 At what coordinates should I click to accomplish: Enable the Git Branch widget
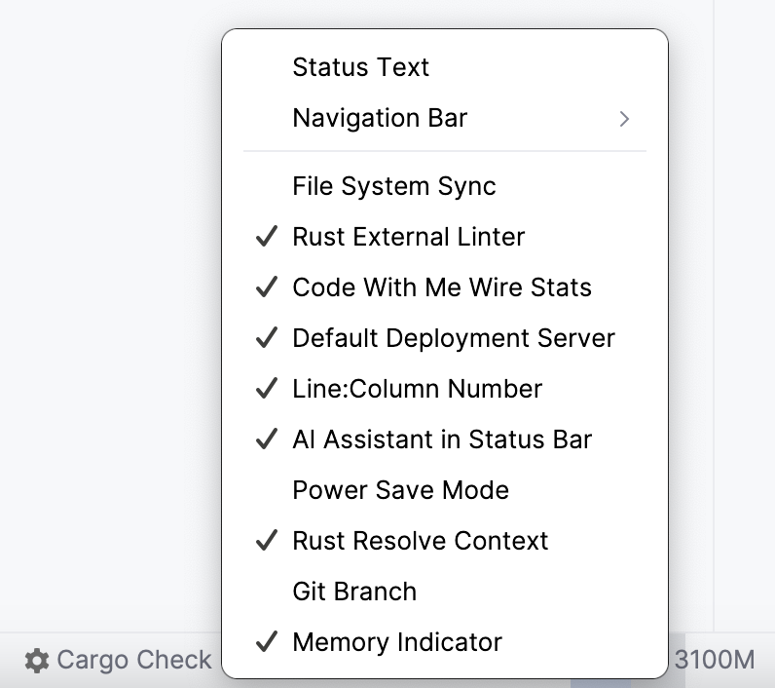[x=354, y=592]
